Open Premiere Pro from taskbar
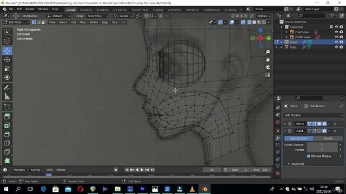Image resolution: width=346 pixels, height=194 pixels. point(143,189)
